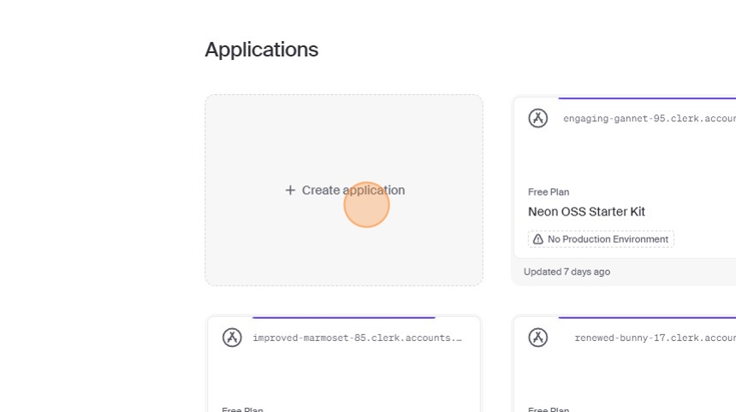Click the app logo icon on engaging-gannet-95 card
This screenshot has width=736, height=412.
(x=537, y=118)
